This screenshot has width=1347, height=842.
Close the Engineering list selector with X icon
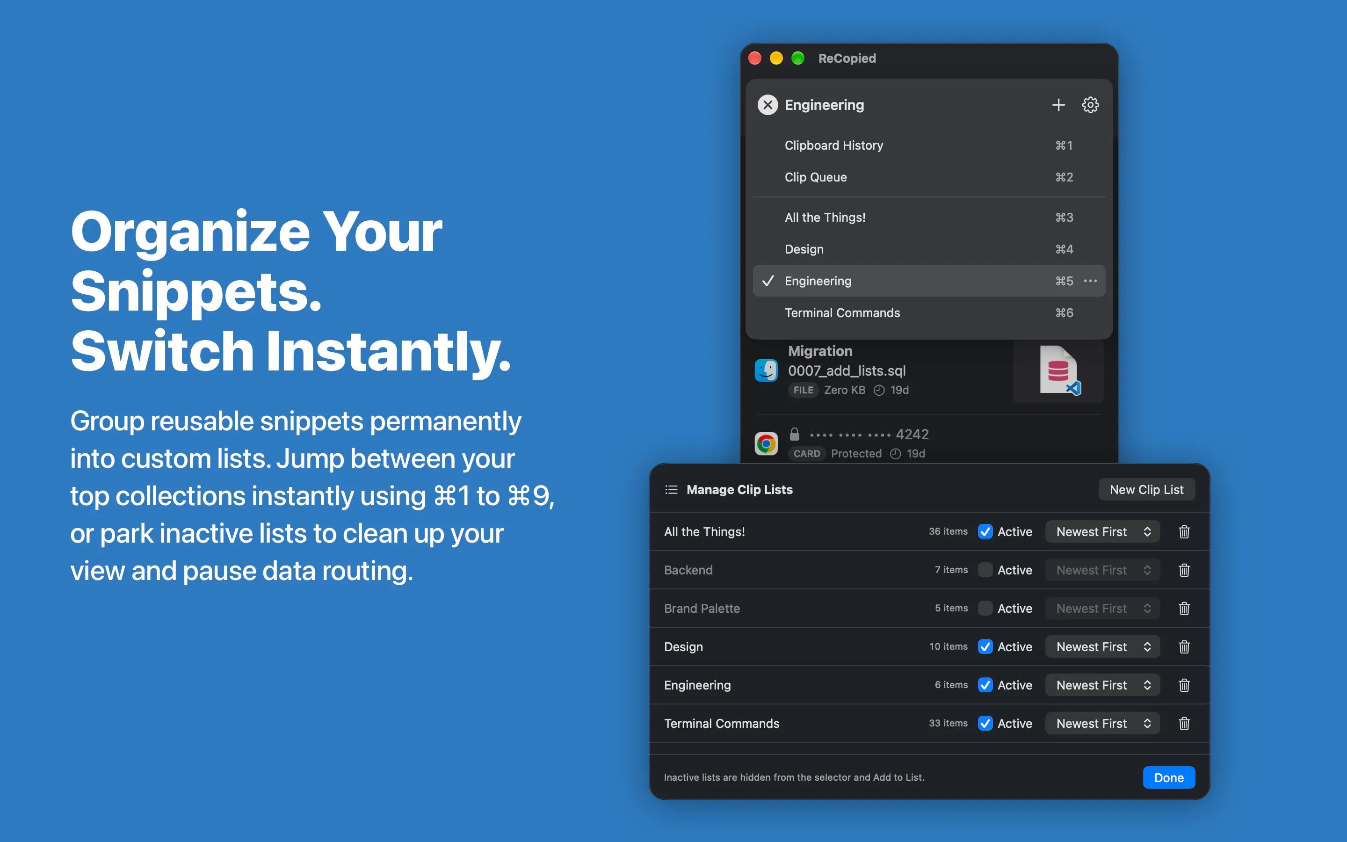tap(768, 105)
